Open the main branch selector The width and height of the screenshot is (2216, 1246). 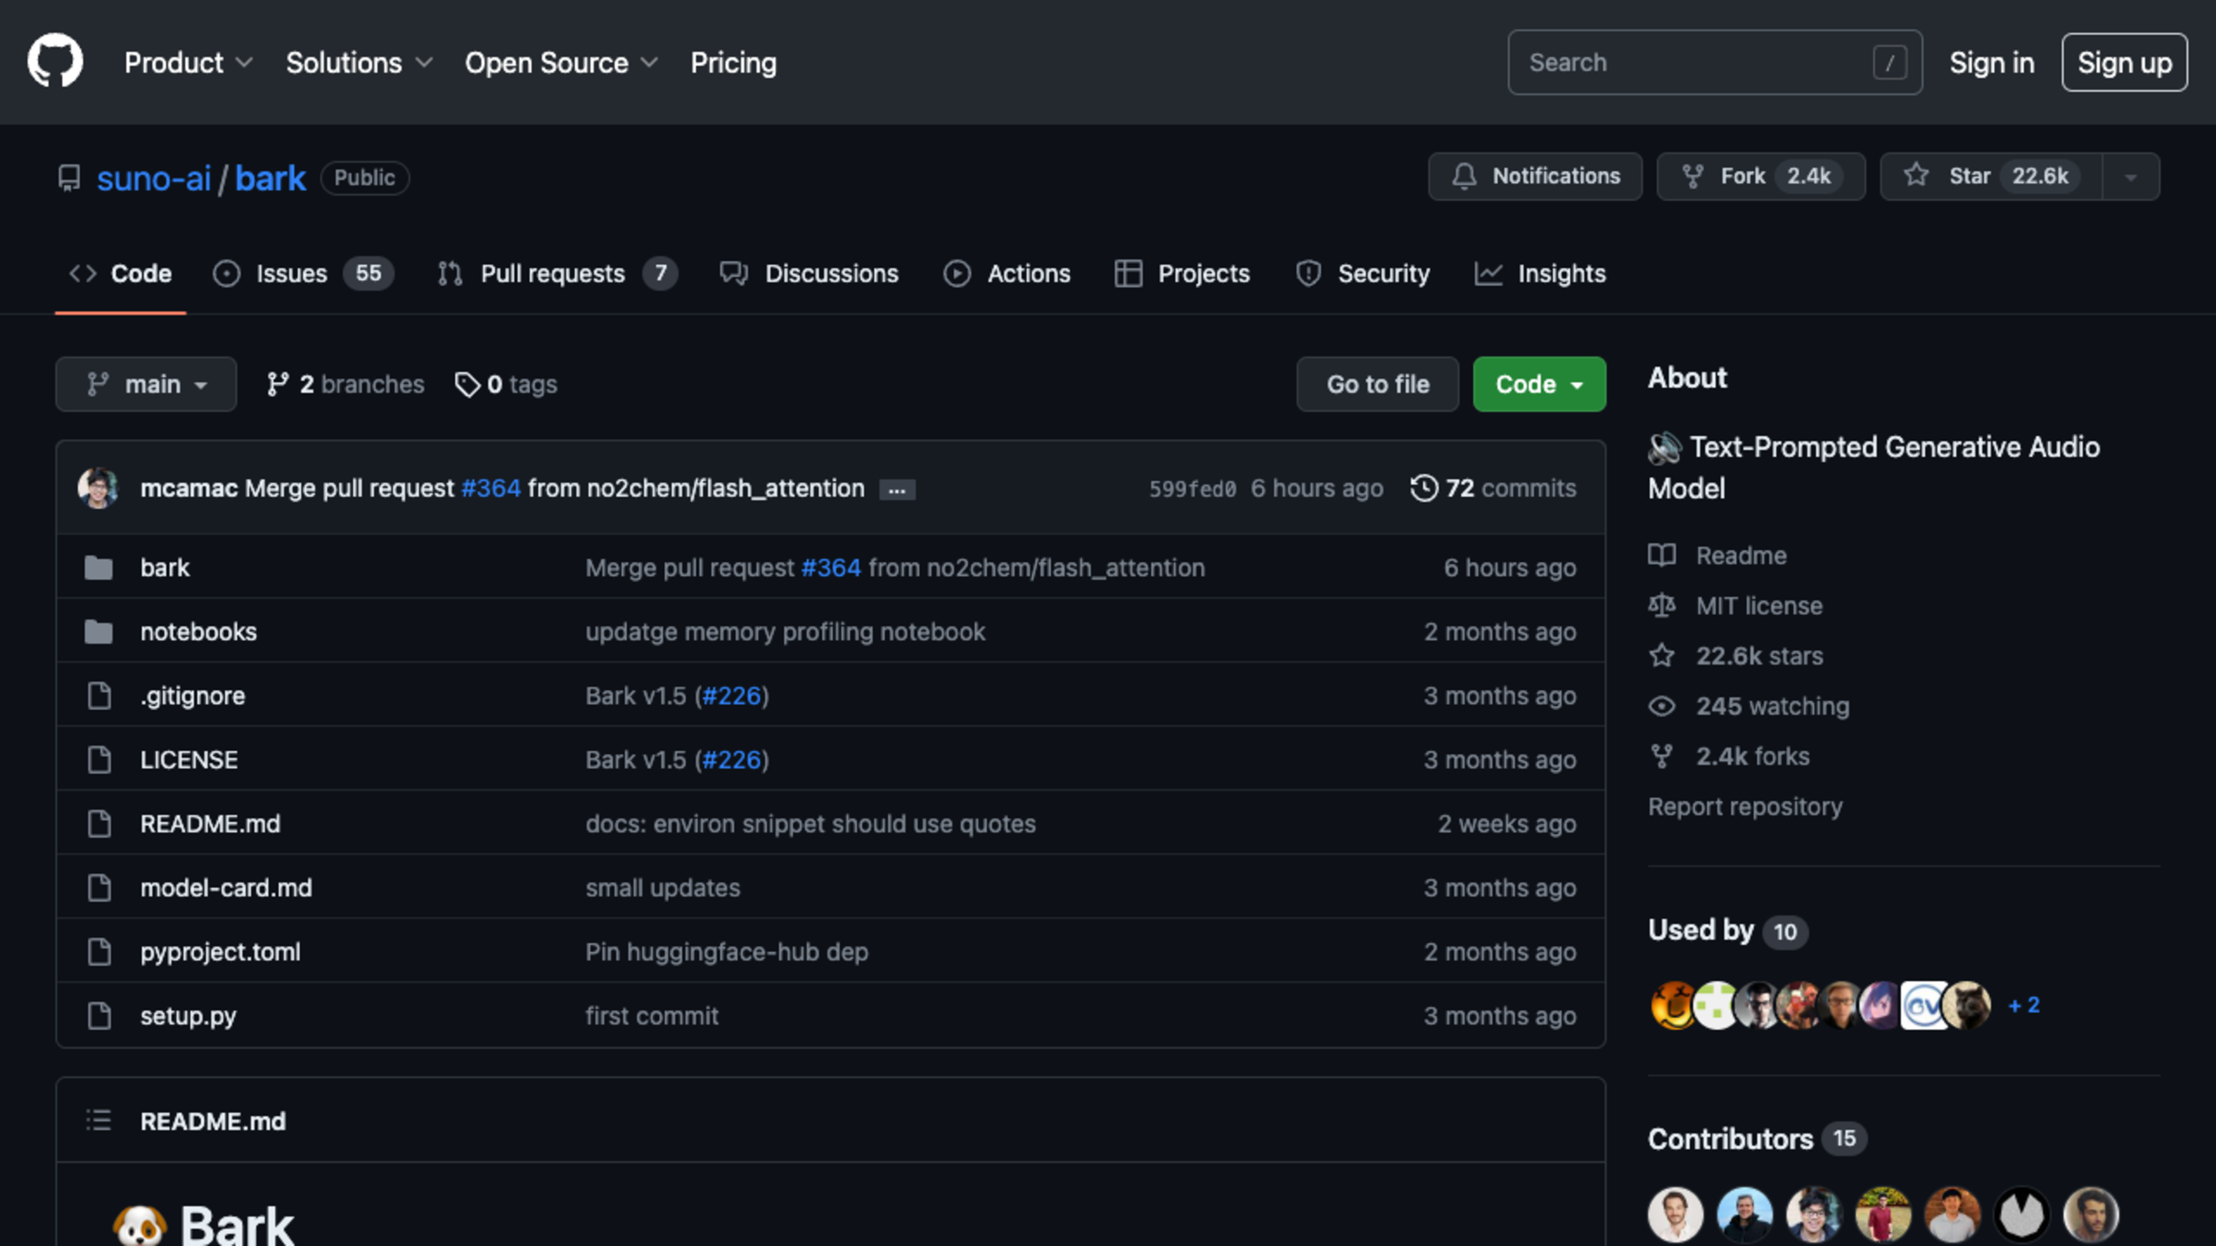pos(146,384)
